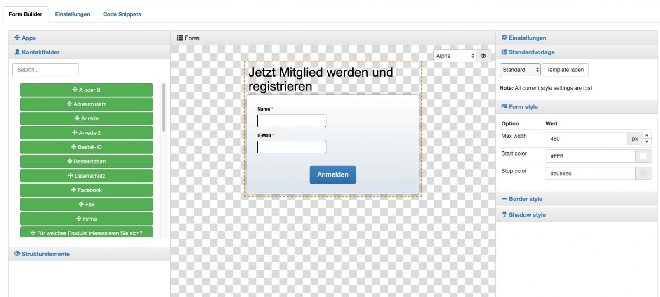Open the Alpha background dropdown
The height and width of the screenshot is (297, 660).
[455, 56]
